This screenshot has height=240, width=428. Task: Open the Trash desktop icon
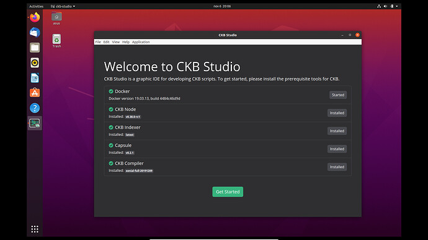(56, 41)
